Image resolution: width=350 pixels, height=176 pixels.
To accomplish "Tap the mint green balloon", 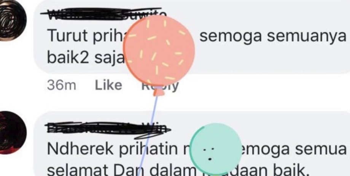I will point(216,149).
